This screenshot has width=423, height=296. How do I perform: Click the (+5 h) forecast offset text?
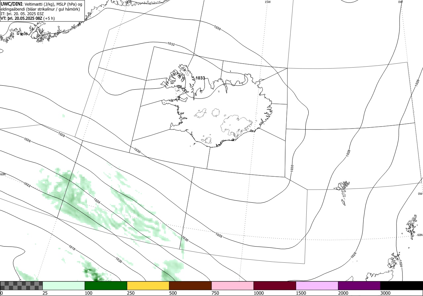click(x=49, y=18)
